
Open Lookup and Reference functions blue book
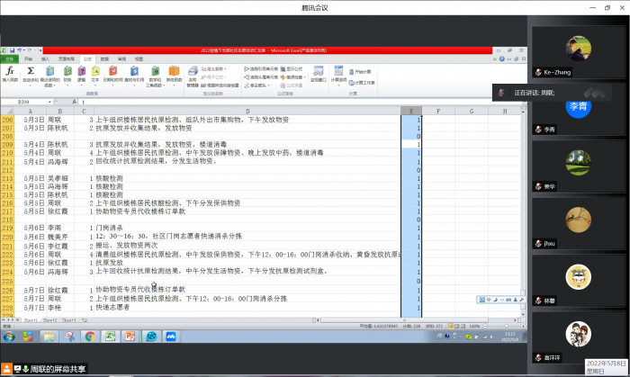(x=134, y=75)
